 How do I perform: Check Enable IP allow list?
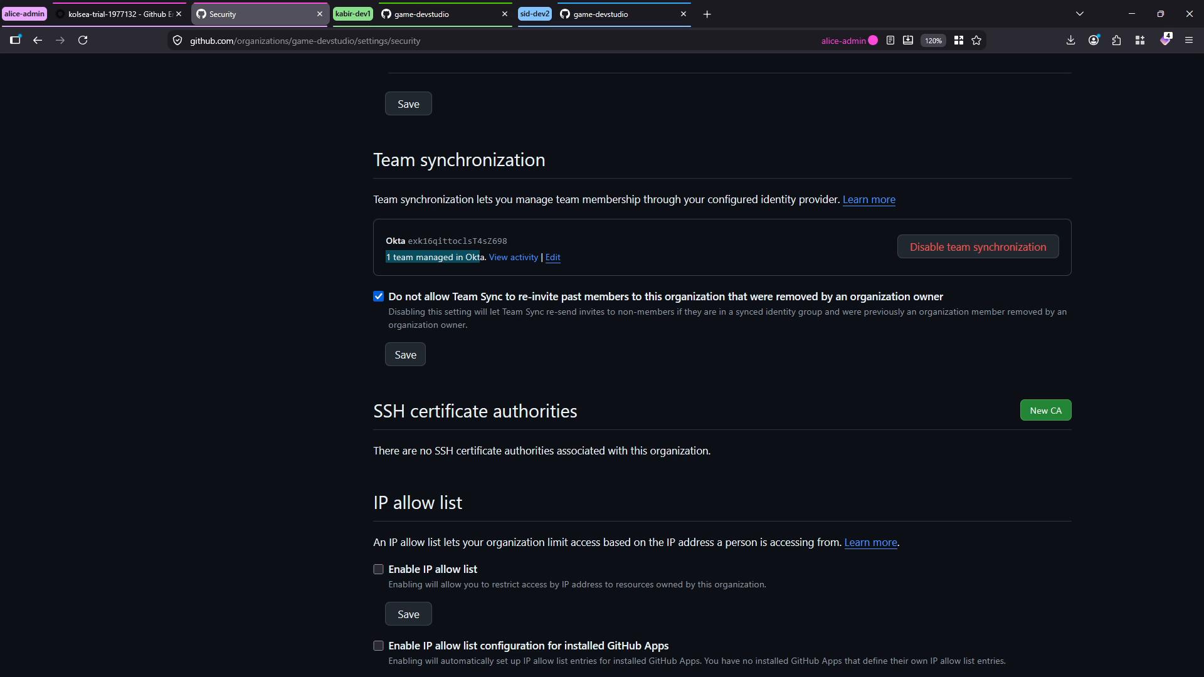coord(378,569)
